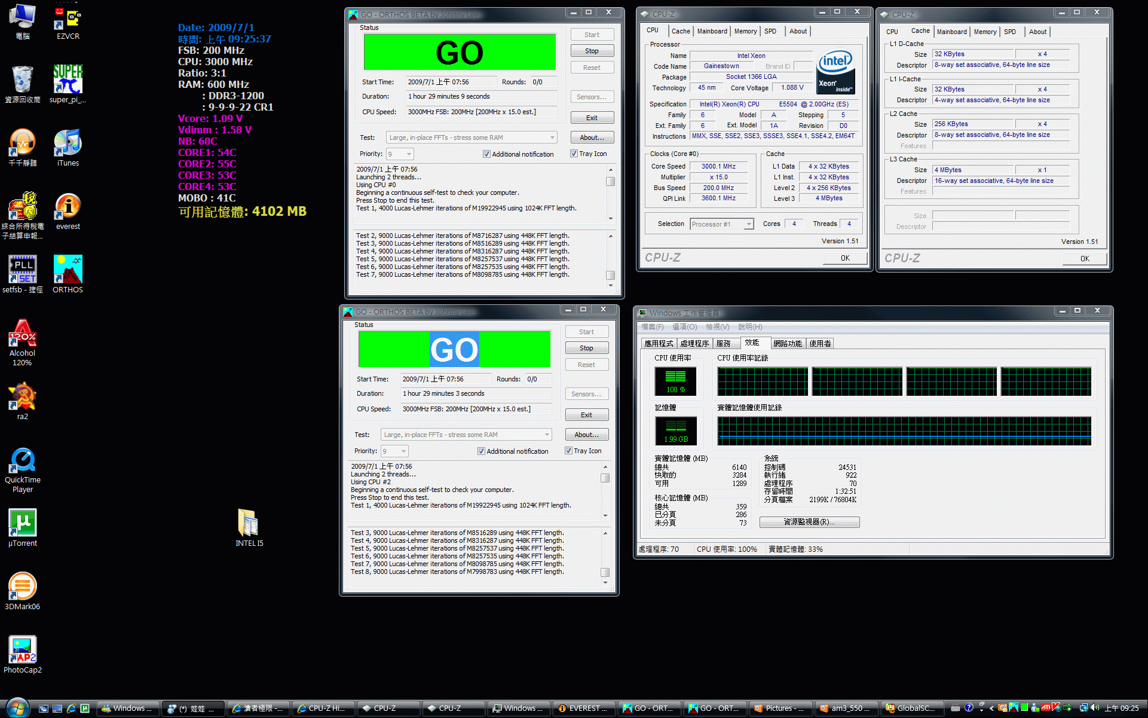The height and width of the screenshot is (718, 1148).
Task: Click the CPU-Z Hi... taskbar button
Action: tap(323, 708)
